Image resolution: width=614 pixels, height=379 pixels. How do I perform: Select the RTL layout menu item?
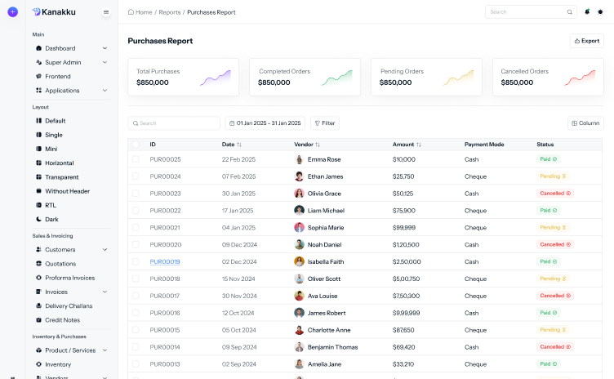coord(51,205)
